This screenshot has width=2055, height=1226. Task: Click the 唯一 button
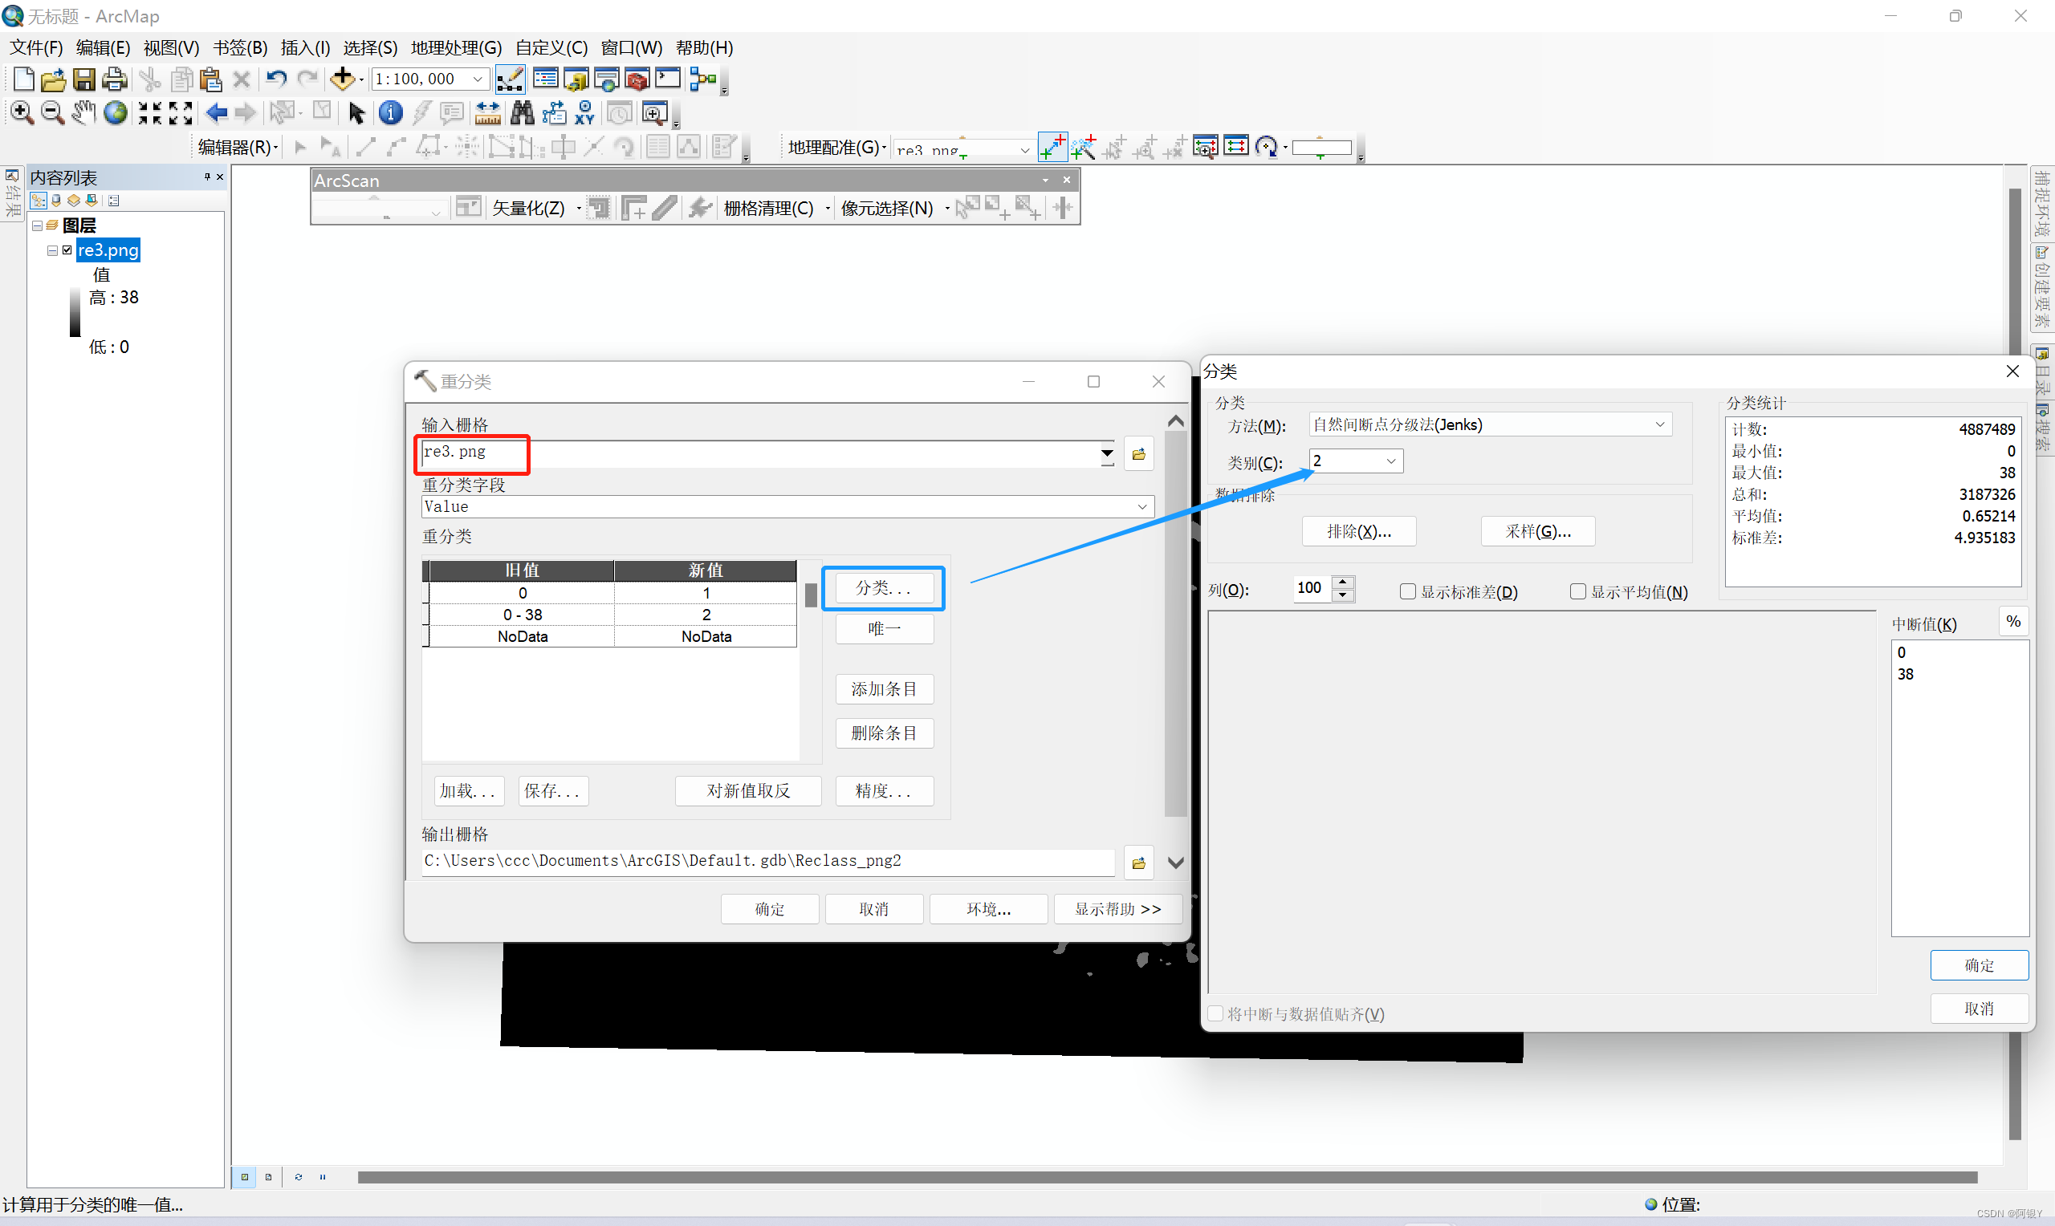point(883,629)
